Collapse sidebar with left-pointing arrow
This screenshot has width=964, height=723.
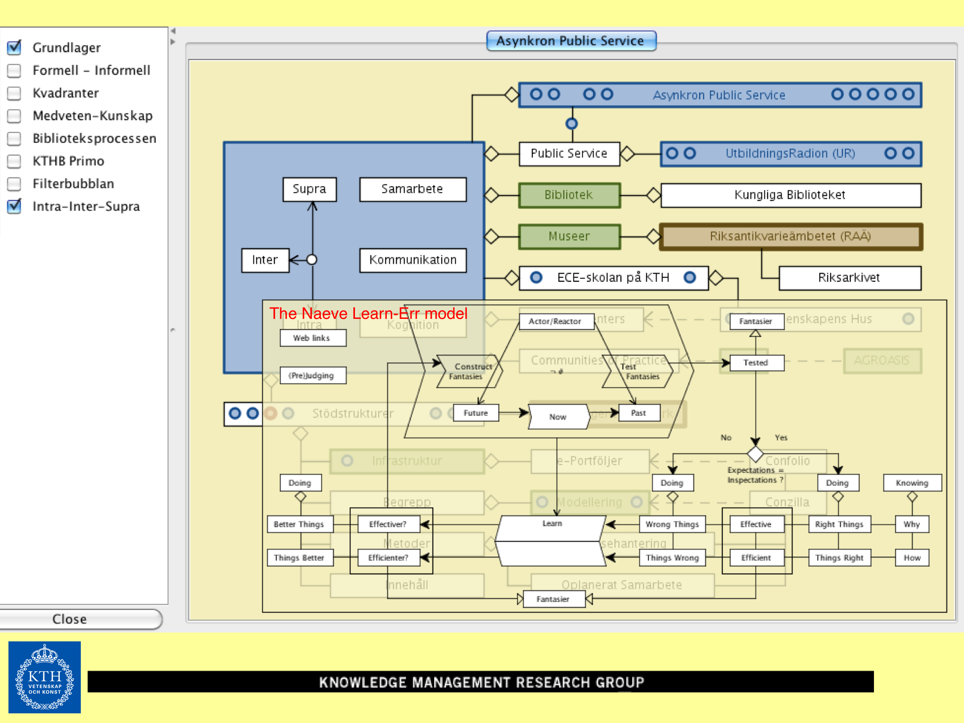(x=173, y=31)
